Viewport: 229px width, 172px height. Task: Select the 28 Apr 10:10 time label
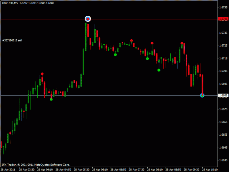click(210, 170)
